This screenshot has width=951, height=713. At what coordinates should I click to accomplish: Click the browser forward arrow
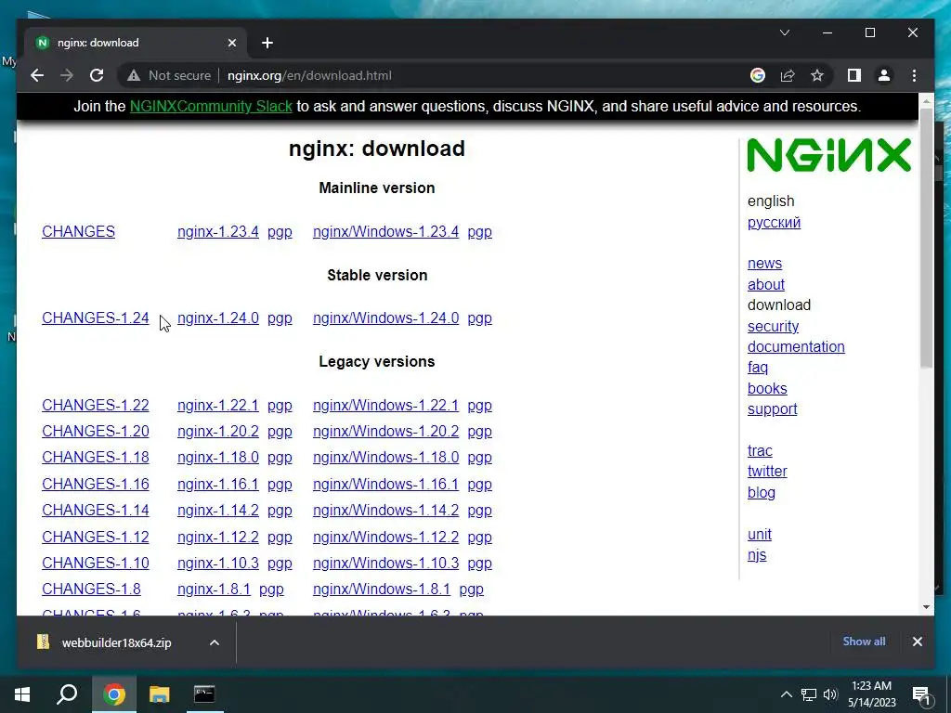tap(67, 75)
